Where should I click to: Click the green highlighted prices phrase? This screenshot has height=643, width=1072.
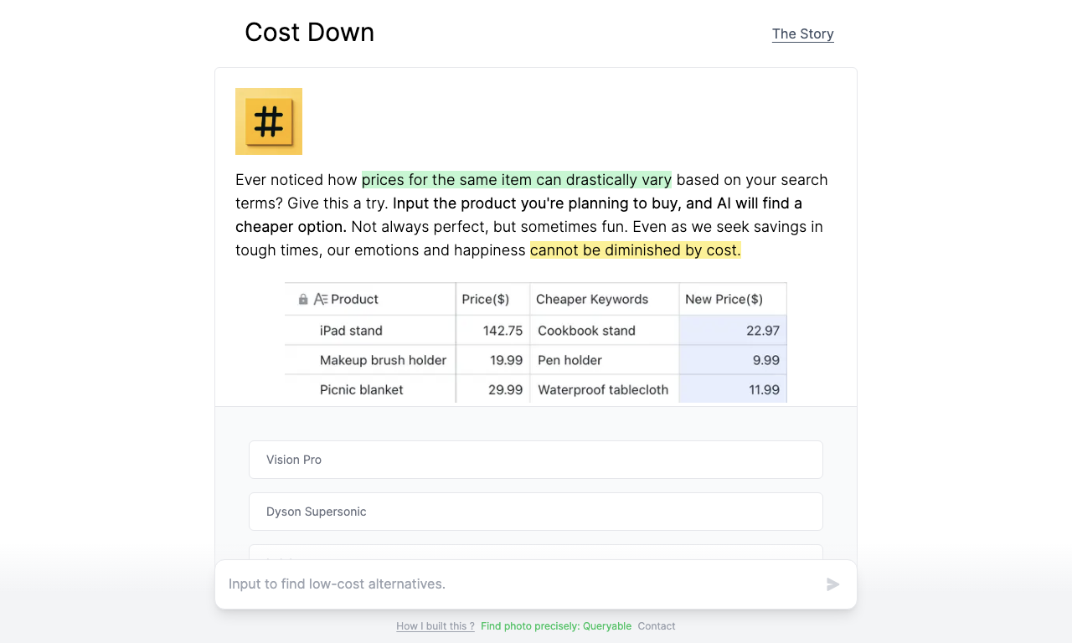(x=517, y=180)
